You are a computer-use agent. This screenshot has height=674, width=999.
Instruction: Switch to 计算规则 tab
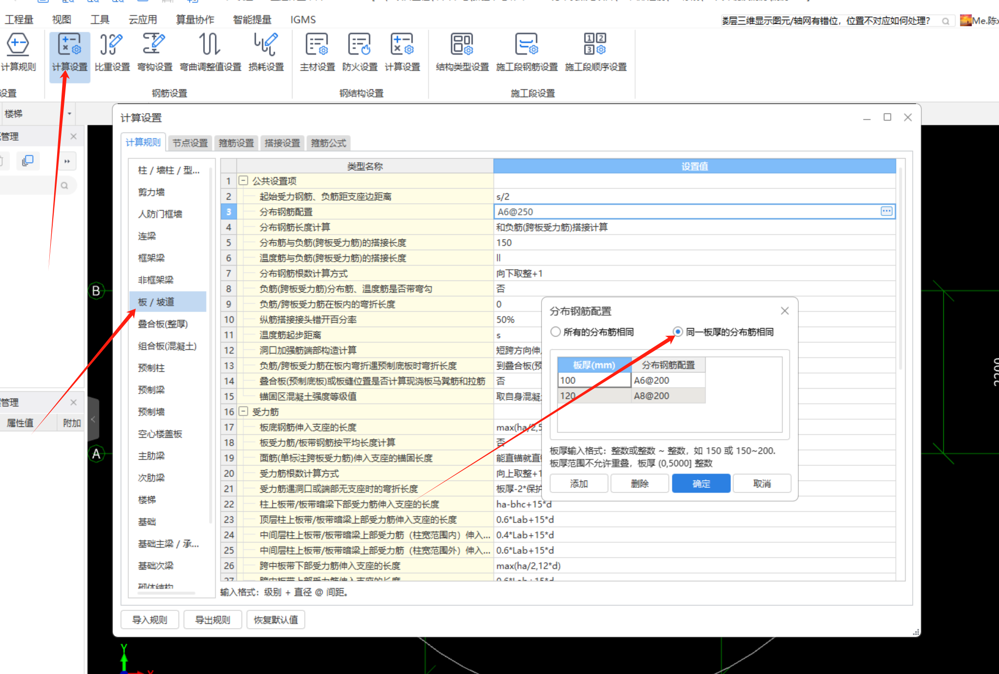tap(143, 142)
